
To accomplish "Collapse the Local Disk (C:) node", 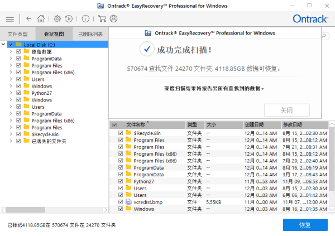I will pos(3,45).
